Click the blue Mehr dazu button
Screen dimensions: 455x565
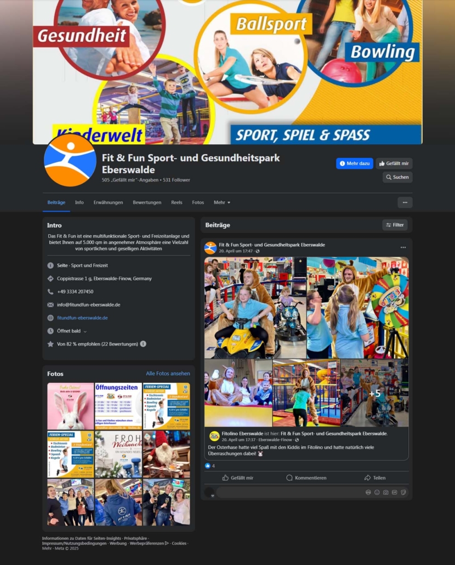tap(355, 163)
